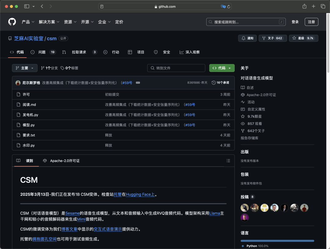This screenshot has height=249, width=330.
Task: Click the 注册 sign-up button
Action: coord(311,22)
